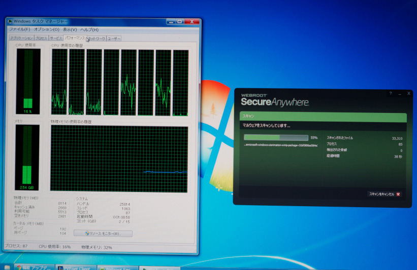This screenshot has height=270, width=417.
Task: Click the memory meter showing 2.54 GB
Action: (x=27, y=157)
